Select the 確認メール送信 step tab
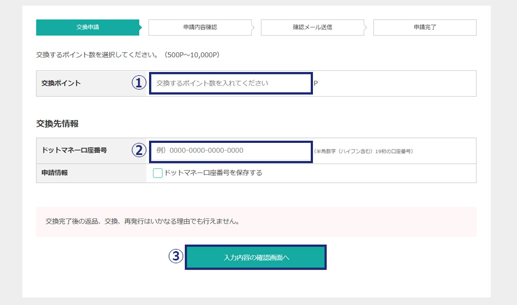Image resolution: width=517 pixels, height=305 pixels. (312, 27)
